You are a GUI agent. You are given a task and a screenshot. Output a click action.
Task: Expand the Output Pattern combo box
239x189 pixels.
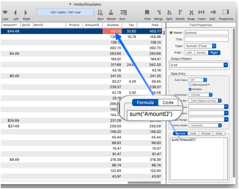click(225, 65)
